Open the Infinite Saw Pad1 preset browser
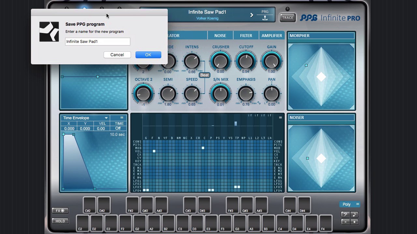Viewport: 417px width, 234px height. [x=207, y=12]
